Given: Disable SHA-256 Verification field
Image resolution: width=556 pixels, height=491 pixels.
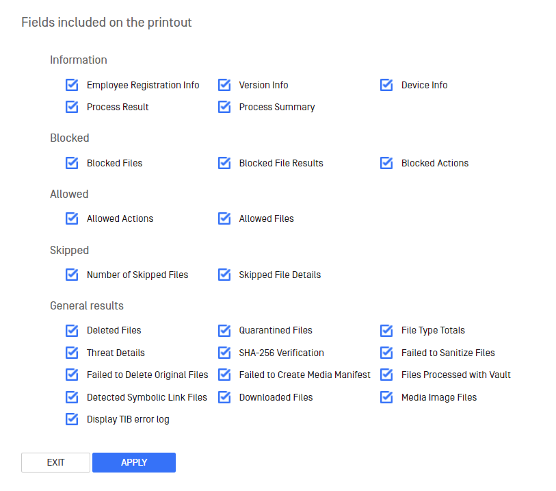Looking at the screenshot, I should pos(224,353).
